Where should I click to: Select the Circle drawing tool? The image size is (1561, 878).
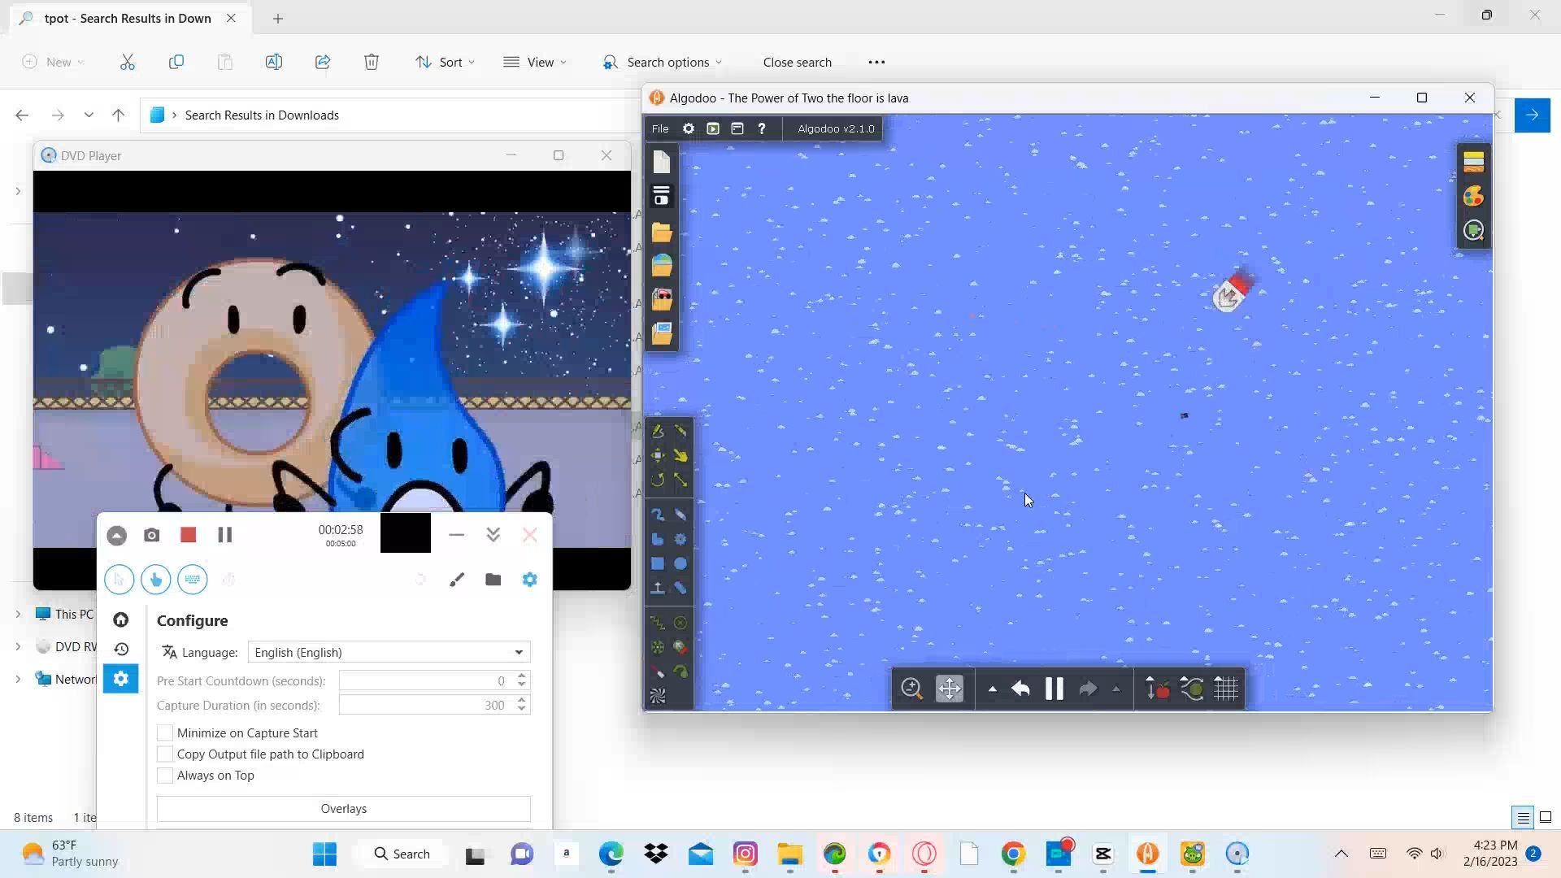click(x=680, y=563)
